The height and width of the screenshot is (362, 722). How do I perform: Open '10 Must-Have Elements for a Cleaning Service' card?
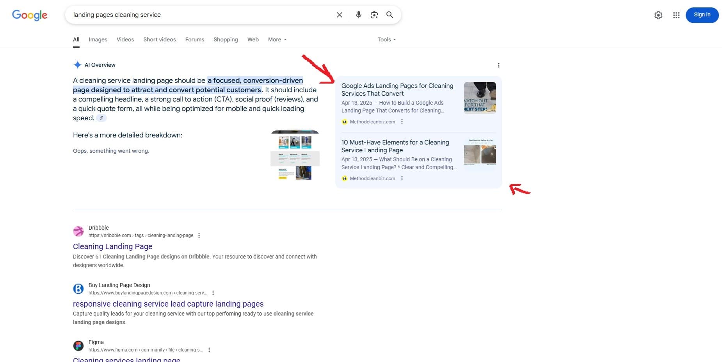395,146
